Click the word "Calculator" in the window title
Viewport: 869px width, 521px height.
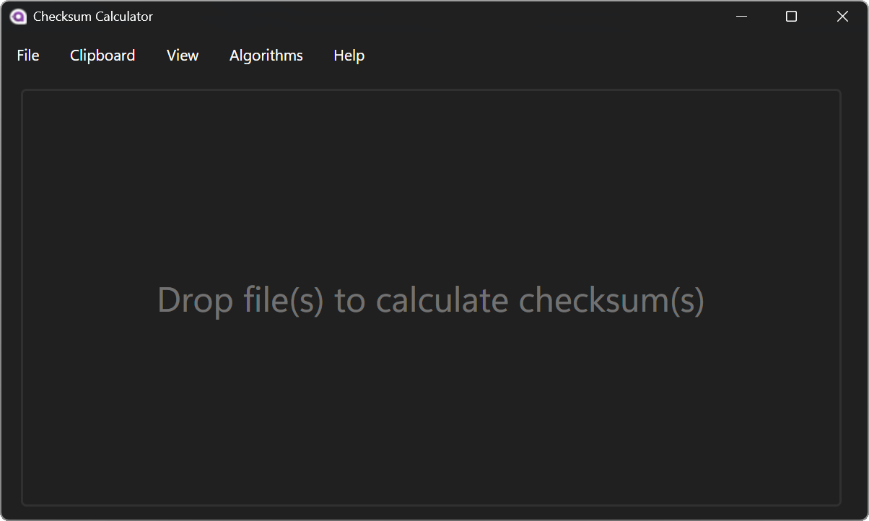point(123,17)
